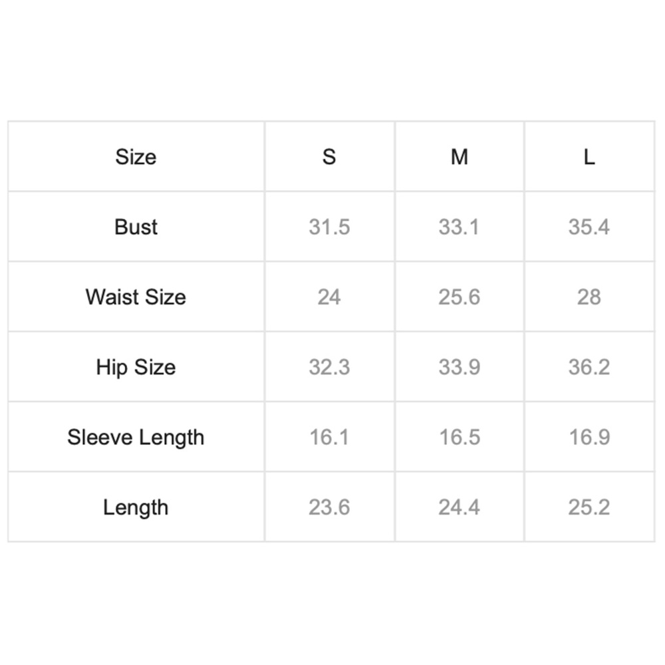The width and height of the screenshot is (665, 665).
Task: Click Hip Size value 33.9
Action: tap(459, 367)
